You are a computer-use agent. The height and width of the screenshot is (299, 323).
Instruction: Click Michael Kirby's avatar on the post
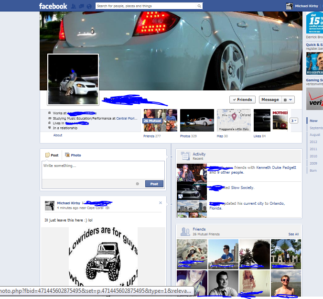pos(50,206)
